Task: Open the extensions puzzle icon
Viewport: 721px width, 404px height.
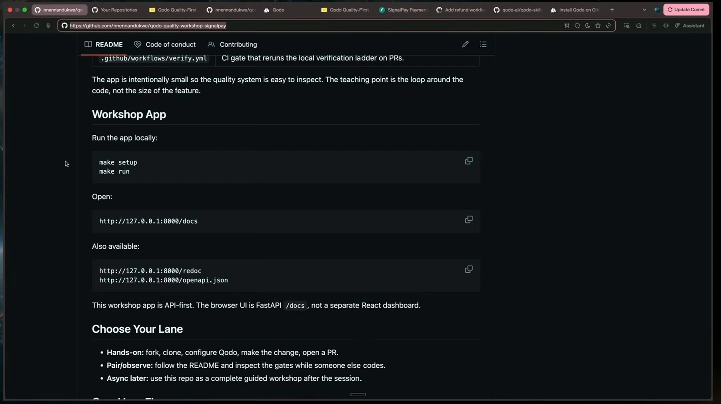Action: click(639, 26)
